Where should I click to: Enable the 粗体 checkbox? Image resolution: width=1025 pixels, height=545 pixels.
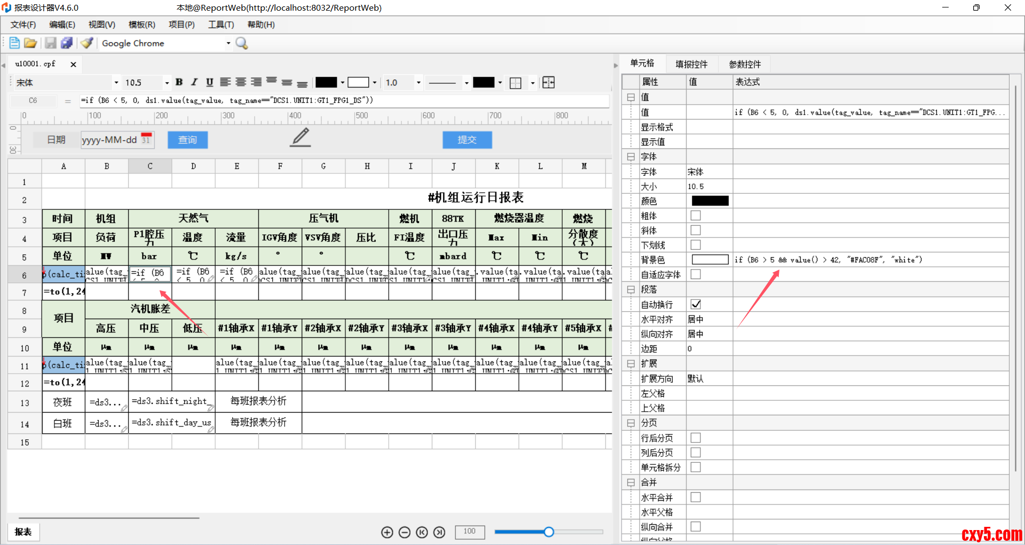[696, 216]
